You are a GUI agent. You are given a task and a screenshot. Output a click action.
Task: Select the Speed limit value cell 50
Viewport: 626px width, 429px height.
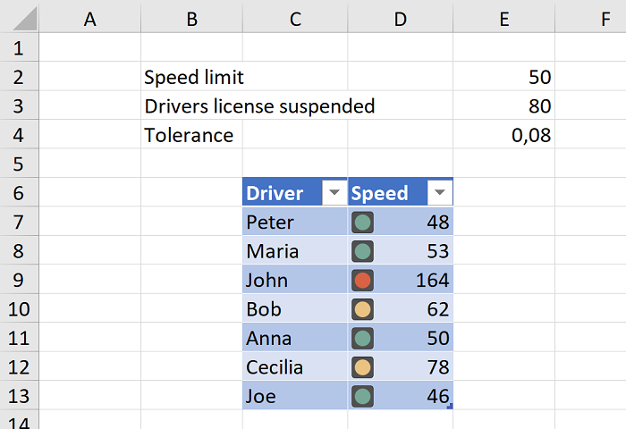tap(503, 78)
